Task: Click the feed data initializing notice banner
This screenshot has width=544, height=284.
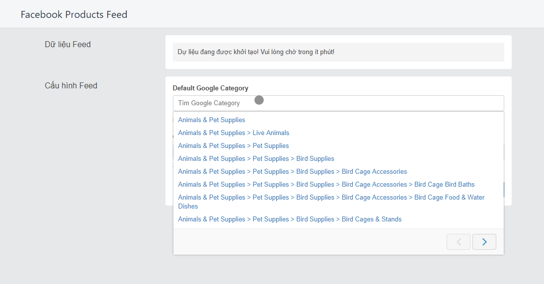Action: point(338,52)
